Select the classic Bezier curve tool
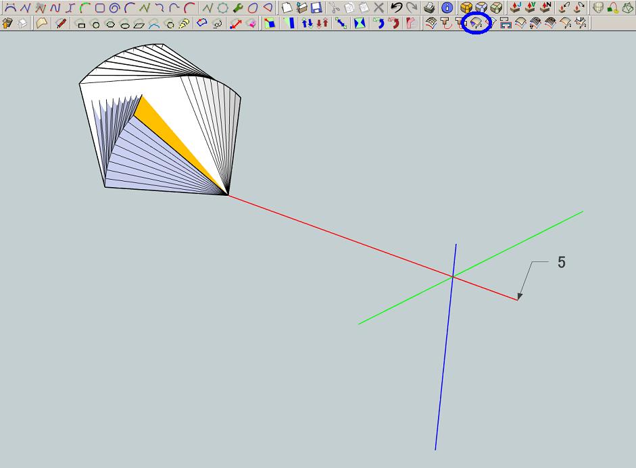The width and height of the screenshot is (636, 468). [x=9, y=7]
